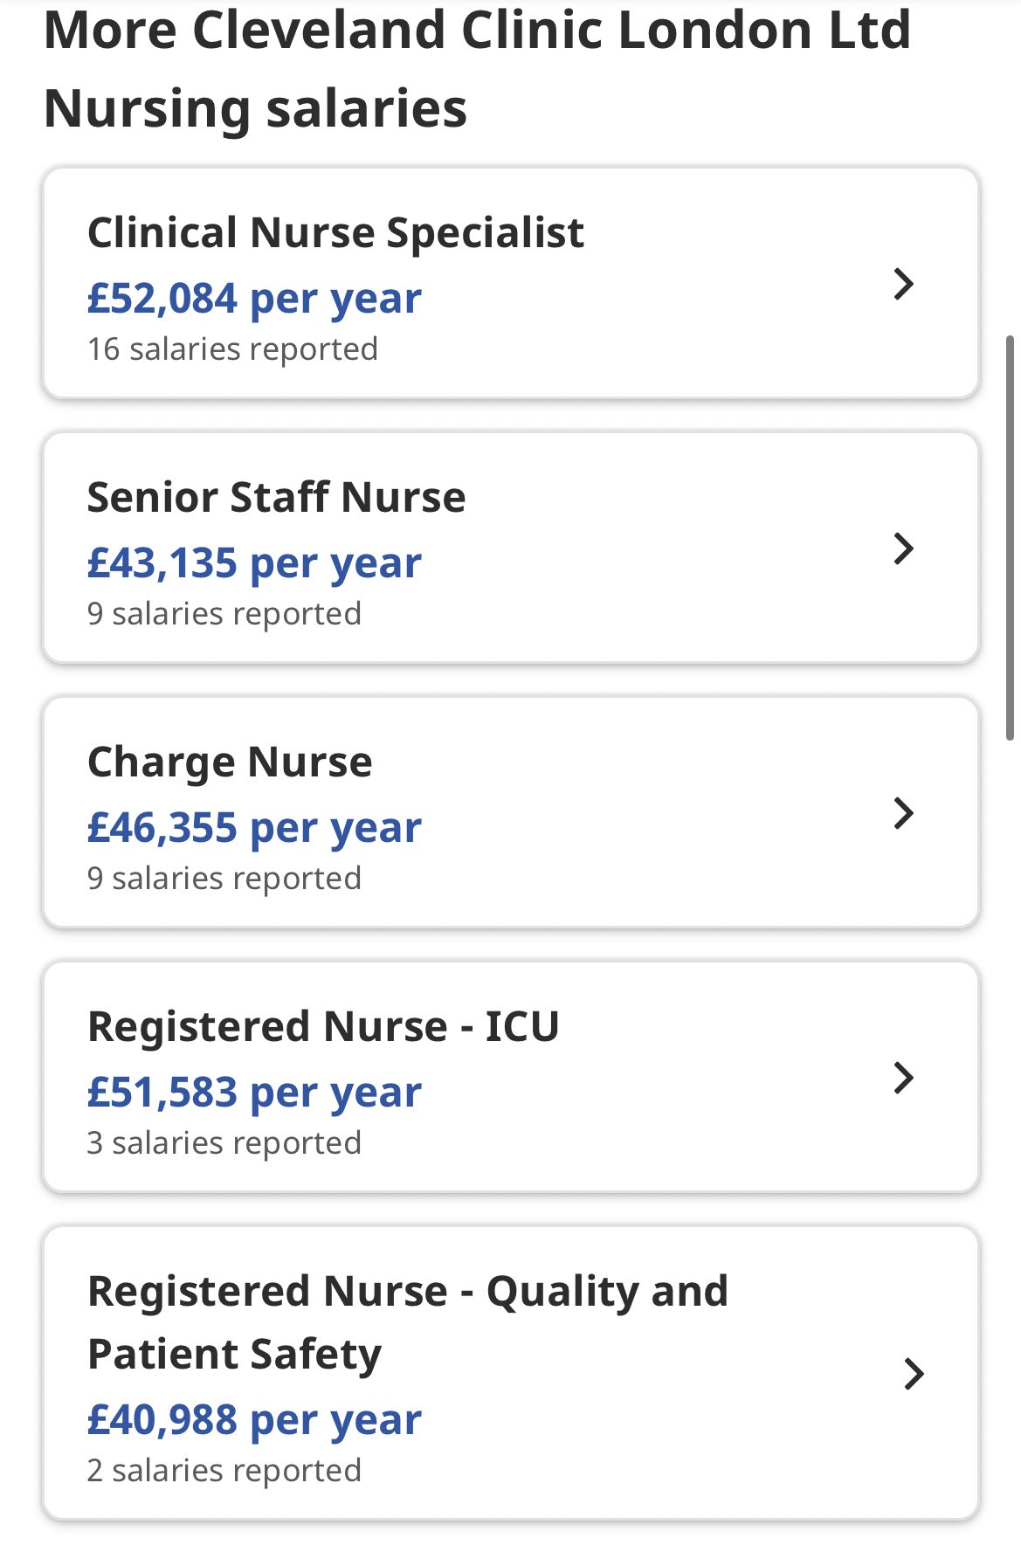Click the Nursing salaries section heading

pyautogui.click(x=478, y=69)
